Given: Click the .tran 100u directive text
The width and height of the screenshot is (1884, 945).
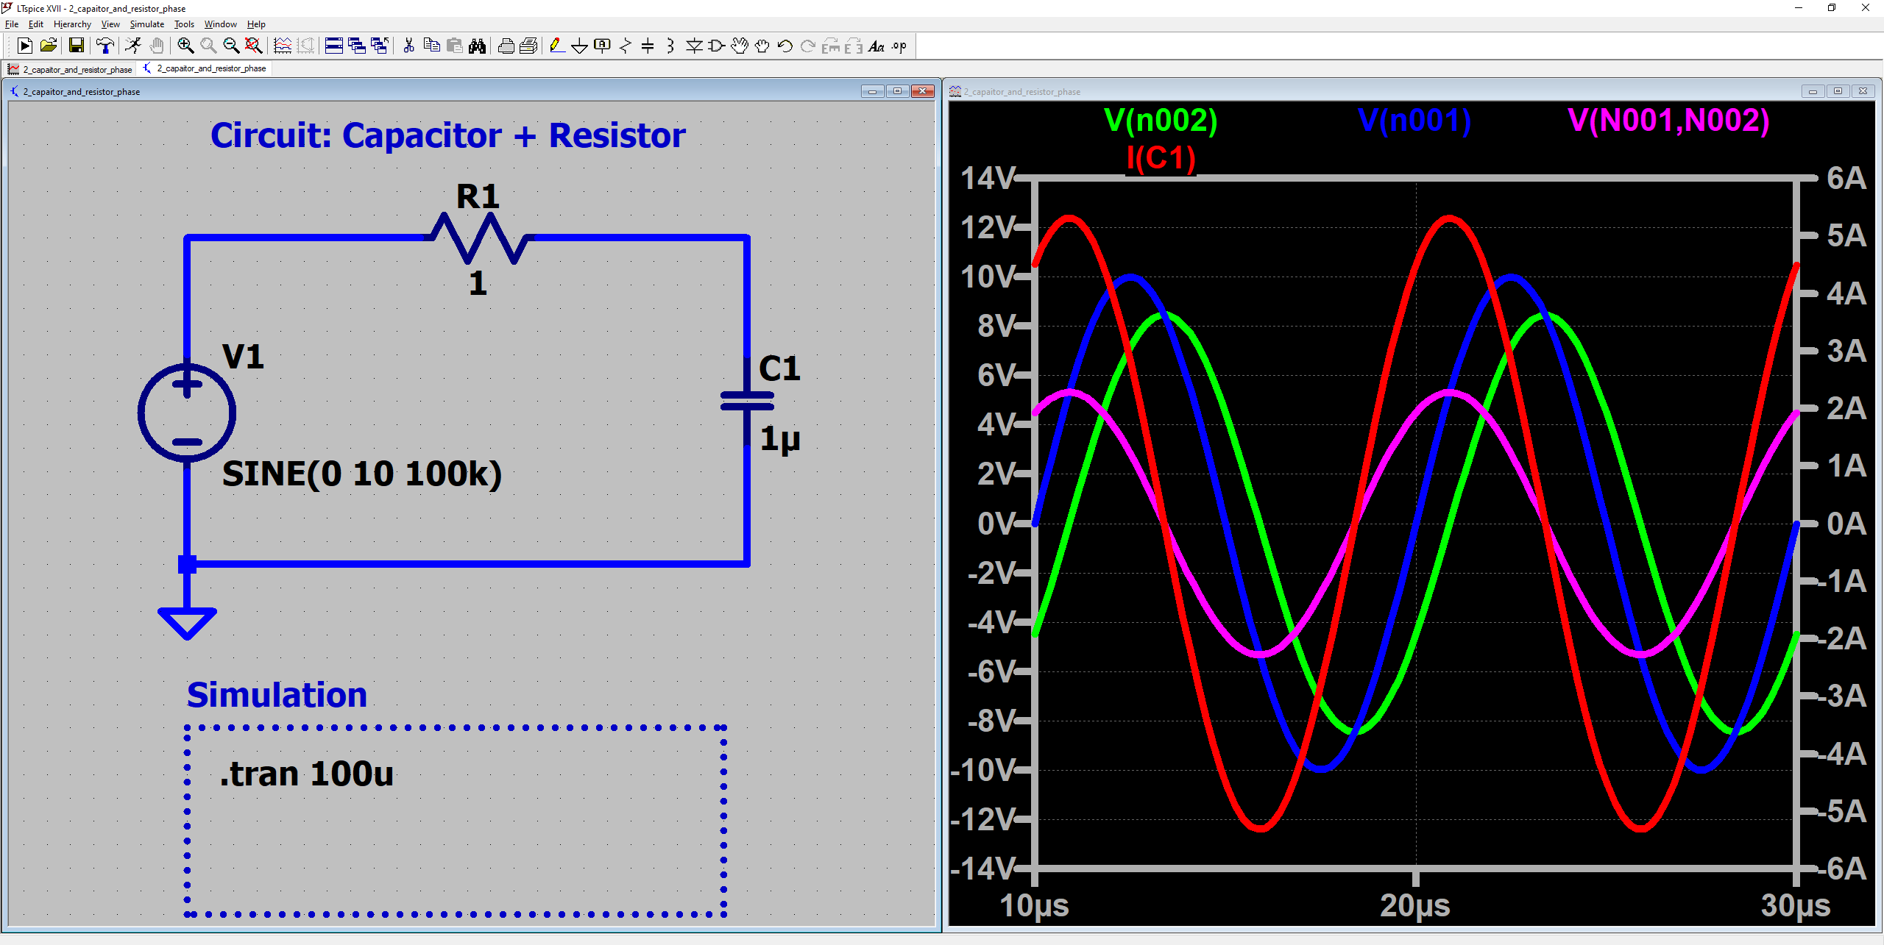Looking at the screenshot, I should 307,774.
